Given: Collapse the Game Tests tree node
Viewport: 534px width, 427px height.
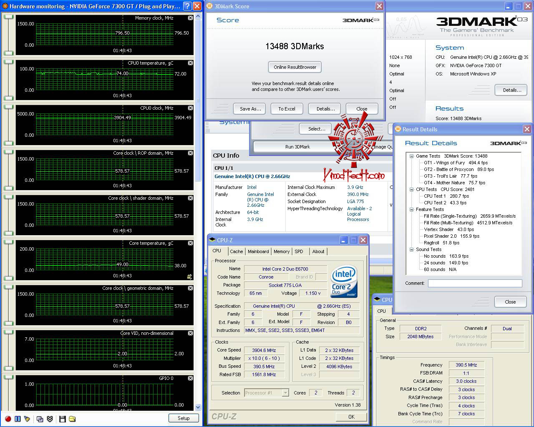Looking at the screenshot, I should [411, 156].
